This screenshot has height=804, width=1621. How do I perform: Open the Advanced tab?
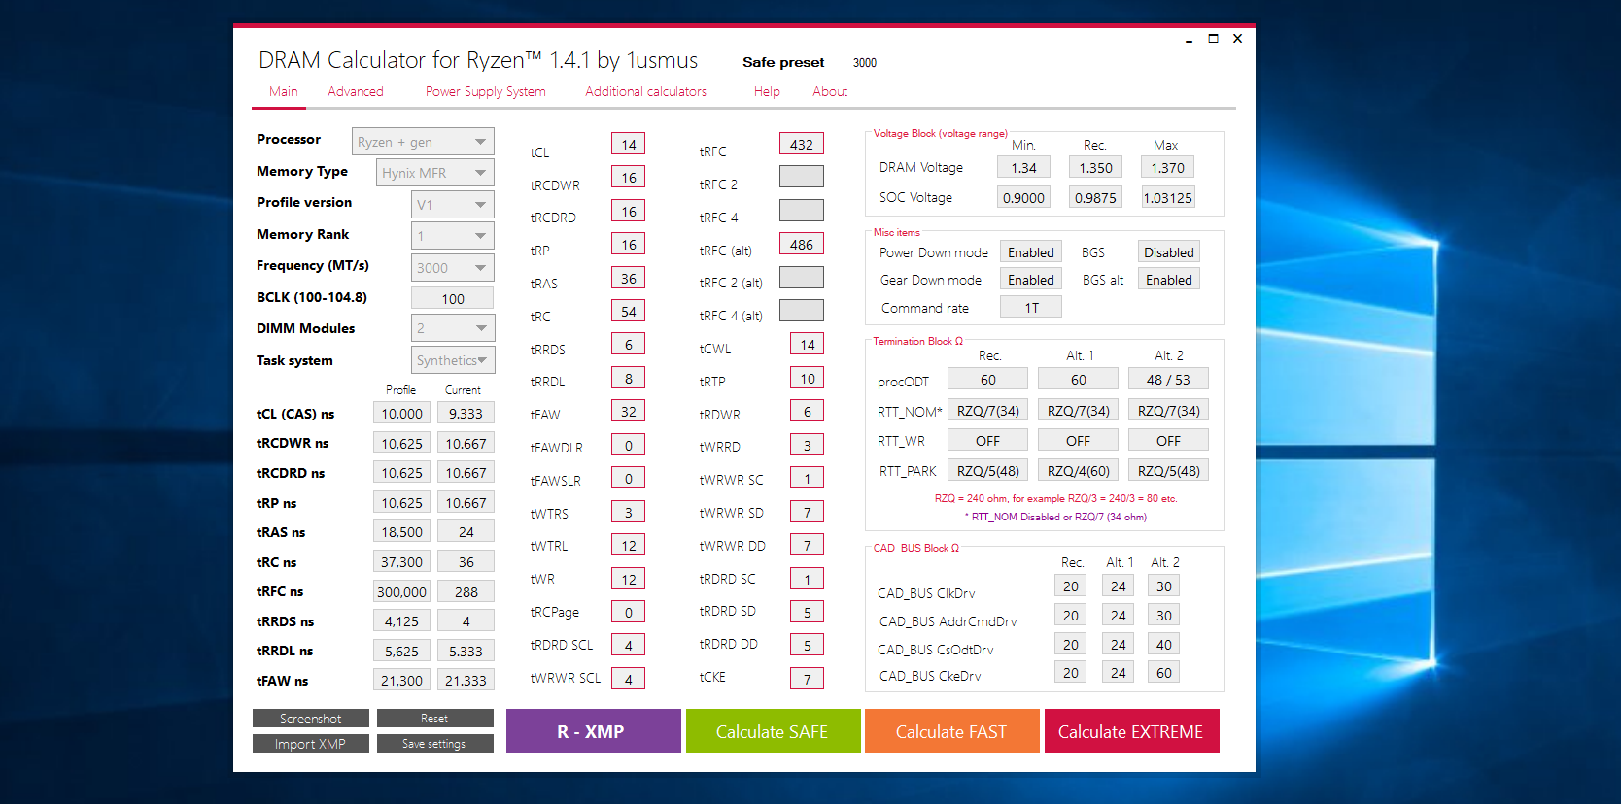[356, 91]
